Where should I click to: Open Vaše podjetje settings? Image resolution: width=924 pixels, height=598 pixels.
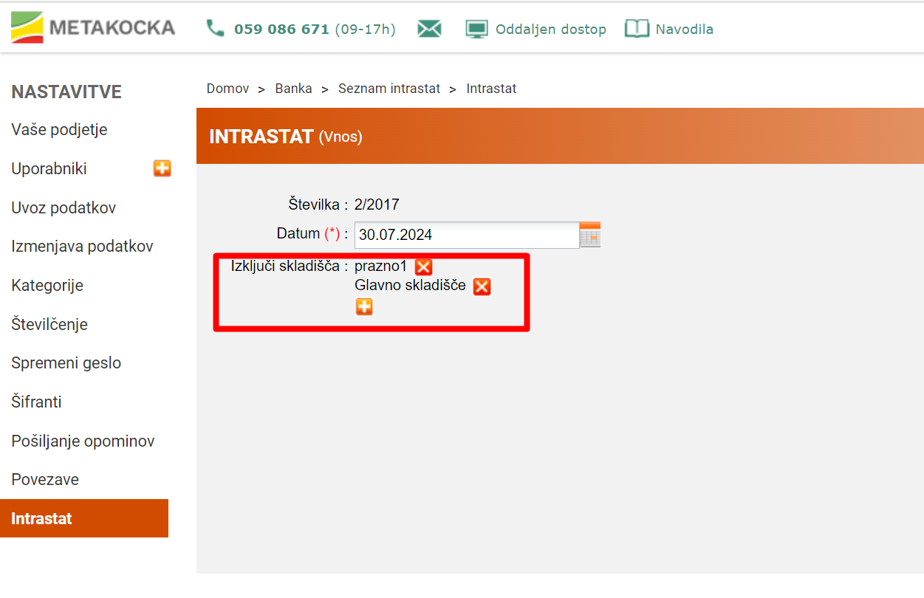coord(59,130)
